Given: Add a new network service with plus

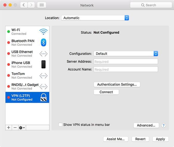Looking at the screenshot, I should click(x=9, y=127).
